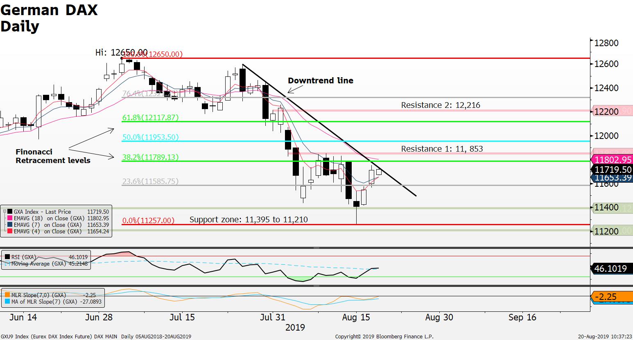This screenshot has height=340, width=633.
Task: Click the orange MLR Slope legend swatch
Action: tap(7, 295)
